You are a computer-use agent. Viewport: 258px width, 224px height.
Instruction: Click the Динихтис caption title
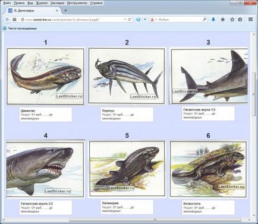28,111
